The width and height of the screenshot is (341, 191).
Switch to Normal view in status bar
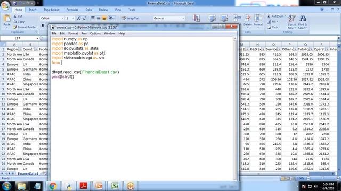(283, 178)
